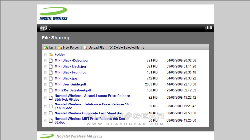250x140 pixels.
Task: Click file icon beside MiFi Black.jpg
Action: coord(51,78)
